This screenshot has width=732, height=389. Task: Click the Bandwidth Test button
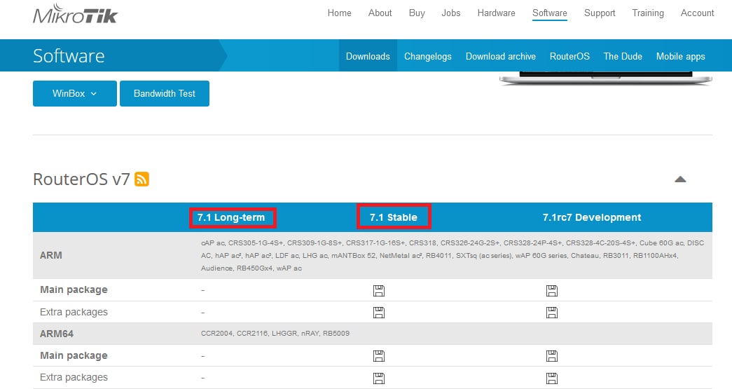pos(165,93)
